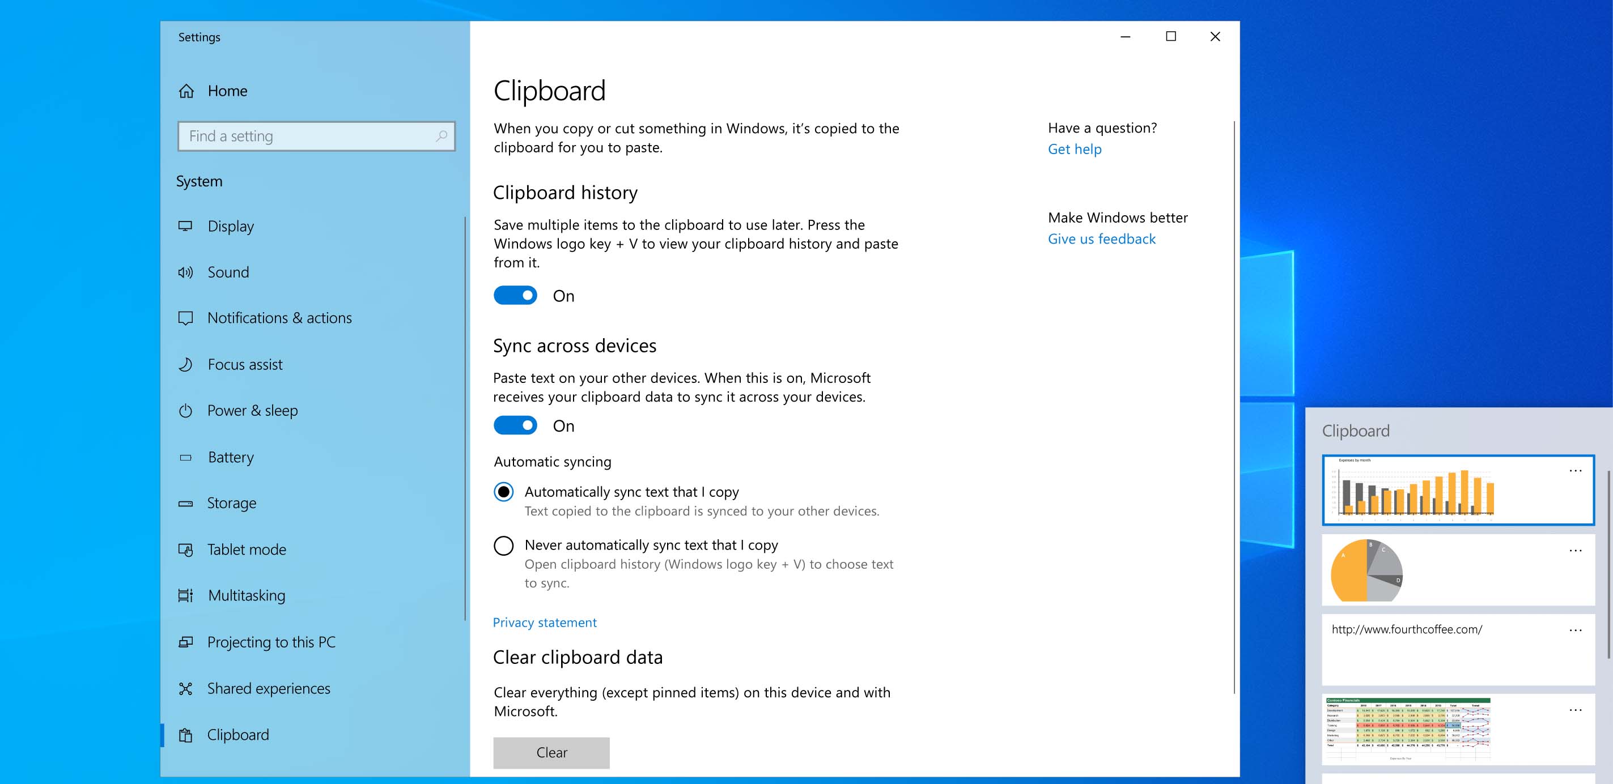Select Projecting to this PC icon
The width and height of the screenshot is (1613, 784).
(x=186, y=642)
